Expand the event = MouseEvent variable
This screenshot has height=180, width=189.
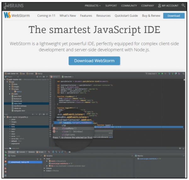click(47, 161)
